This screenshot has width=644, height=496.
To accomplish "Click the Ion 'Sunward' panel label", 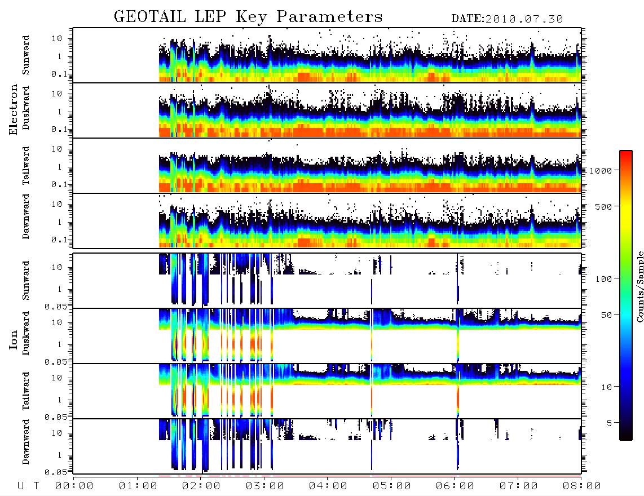I will click(26, 281).
